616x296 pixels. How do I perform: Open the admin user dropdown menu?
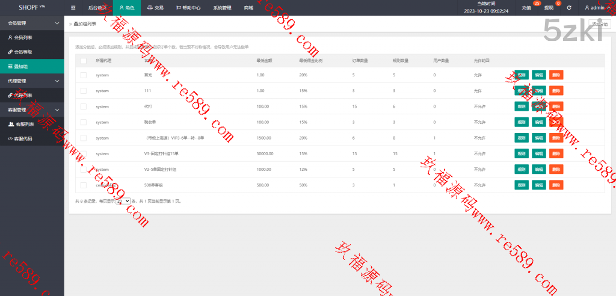[x=598, y=8]
